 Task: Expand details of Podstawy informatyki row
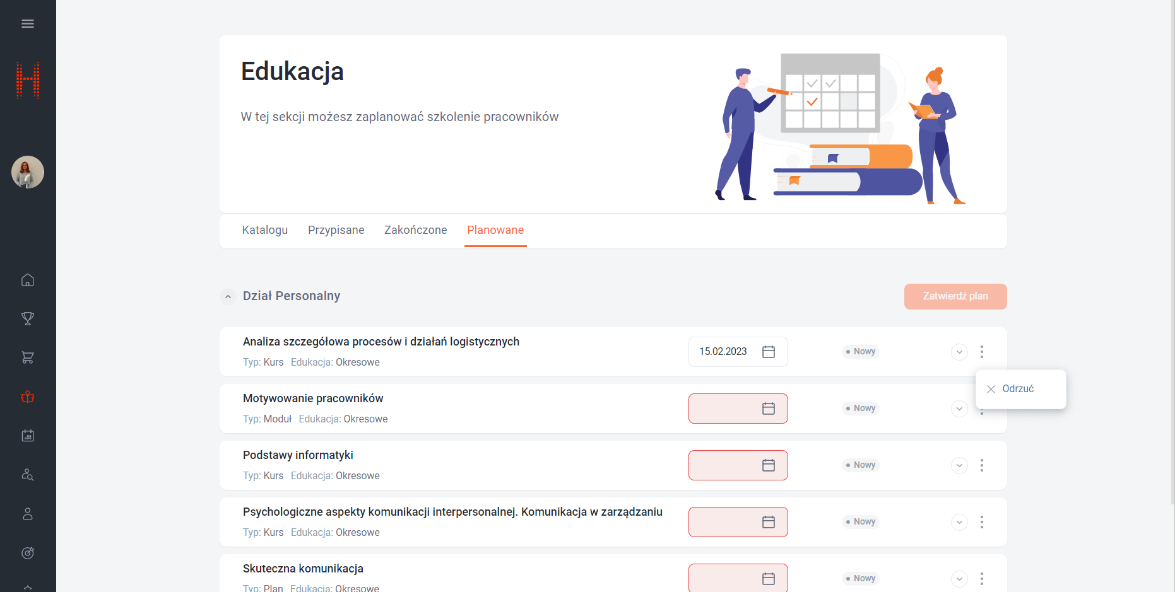click(959, 465)
